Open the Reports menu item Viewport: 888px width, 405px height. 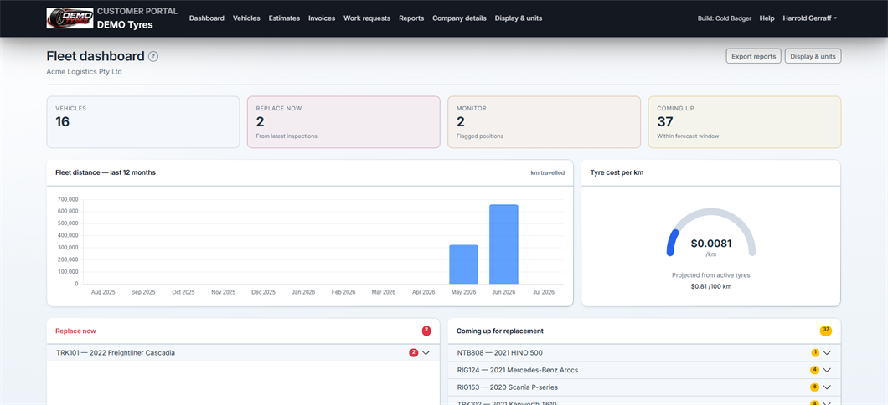tap(411, 18)
